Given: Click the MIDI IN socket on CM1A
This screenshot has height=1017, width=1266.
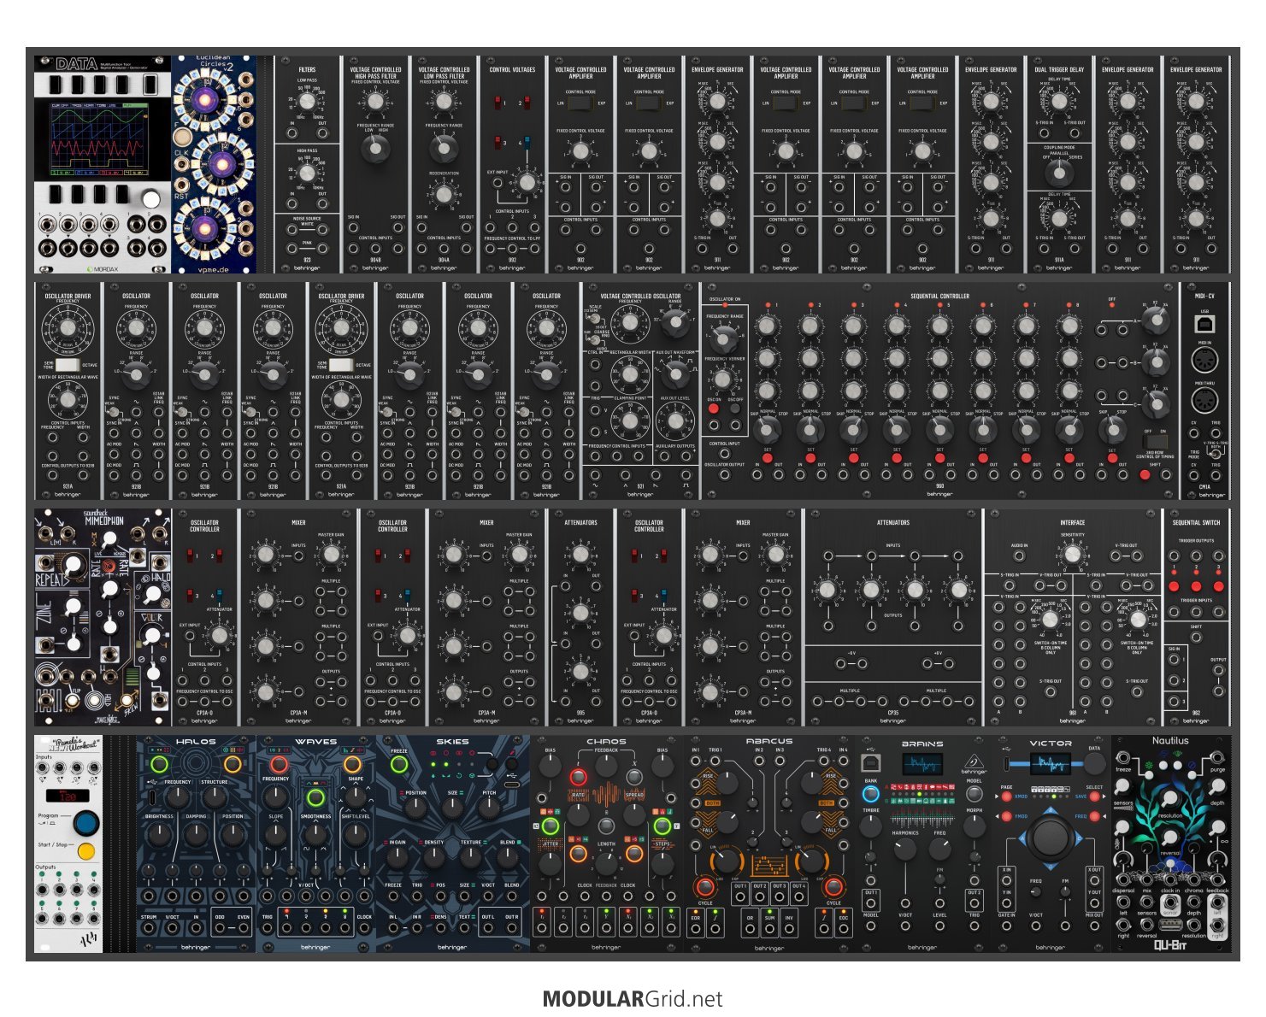Looking at the screenshot, I should click(x=1204, y=361).
